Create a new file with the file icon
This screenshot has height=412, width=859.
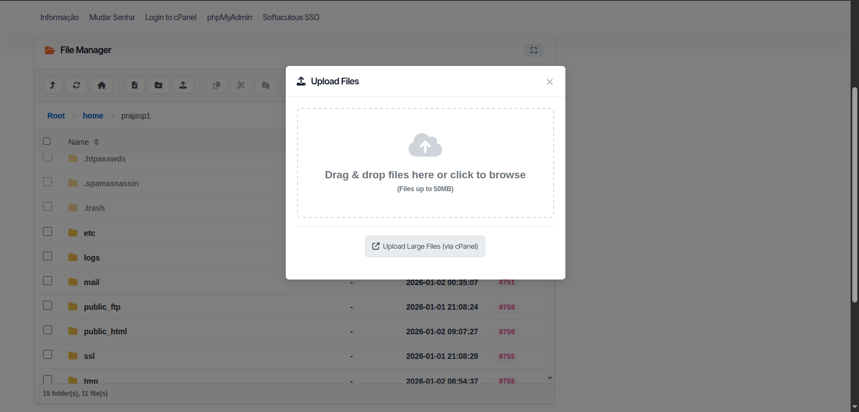(x=134, y=85)
